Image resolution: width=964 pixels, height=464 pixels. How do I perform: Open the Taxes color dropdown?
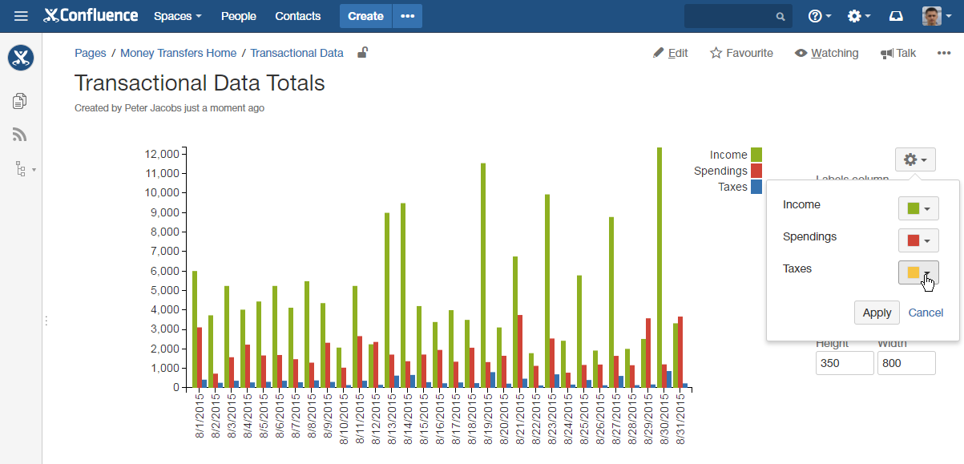pyautogui.click(x=918, y=272)
